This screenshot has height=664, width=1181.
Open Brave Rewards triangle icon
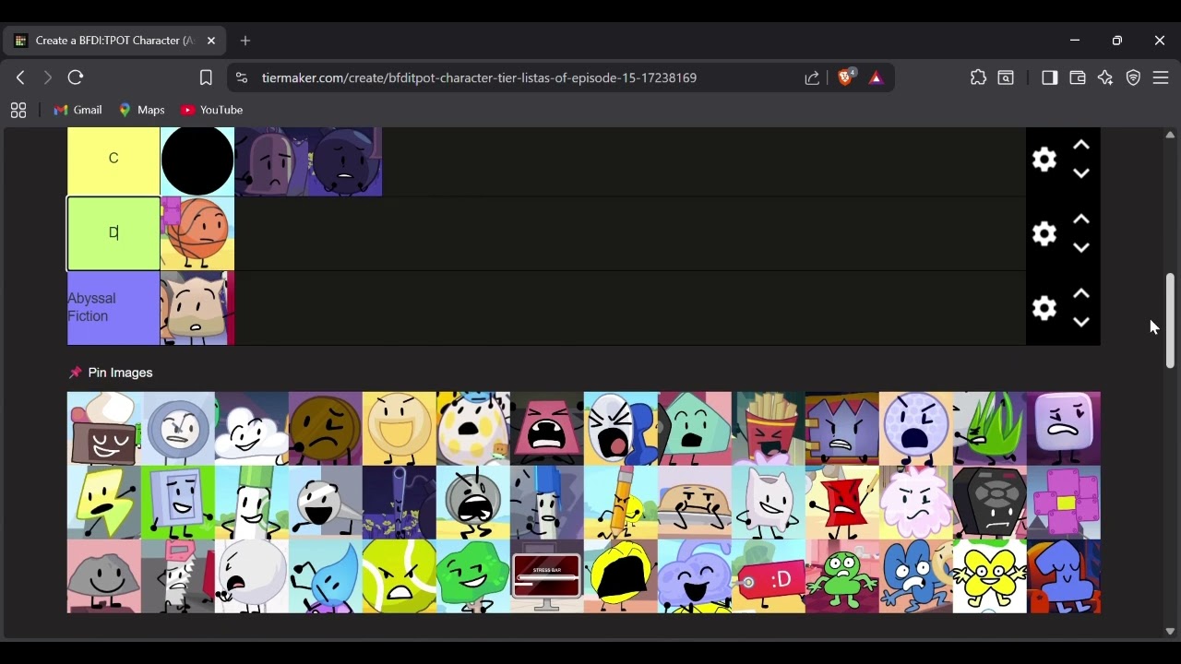point(877,78)
